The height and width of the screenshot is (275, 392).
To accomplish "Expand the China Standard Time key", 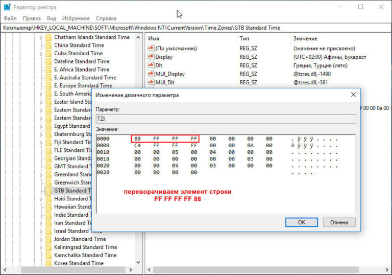I will [x=41, y=45].
